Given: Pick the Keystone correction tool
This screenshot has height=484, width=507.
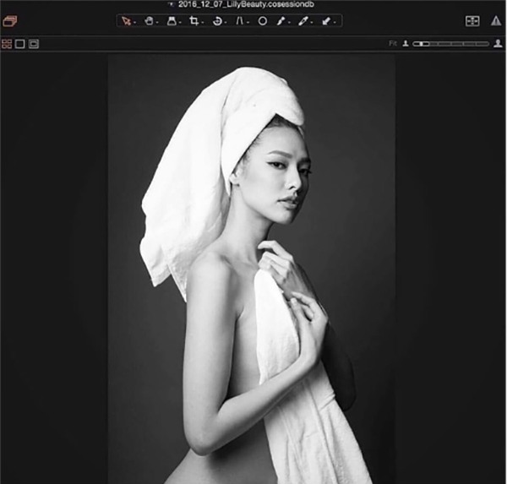Looking at the screenshot, I should point(239,21).
